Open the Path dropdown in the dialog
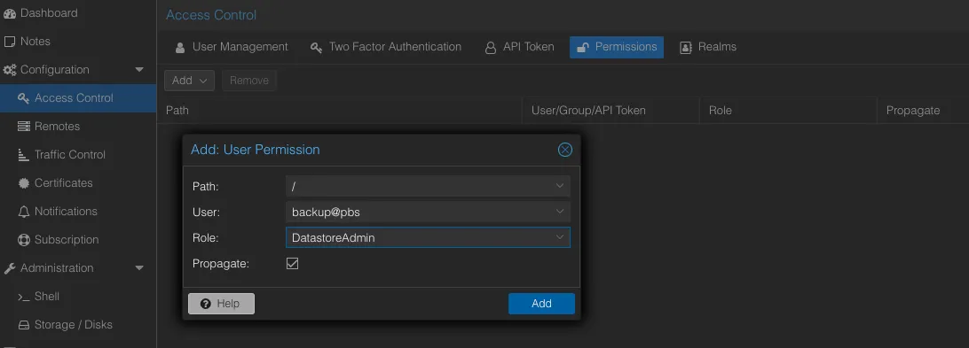 [559, 186]
